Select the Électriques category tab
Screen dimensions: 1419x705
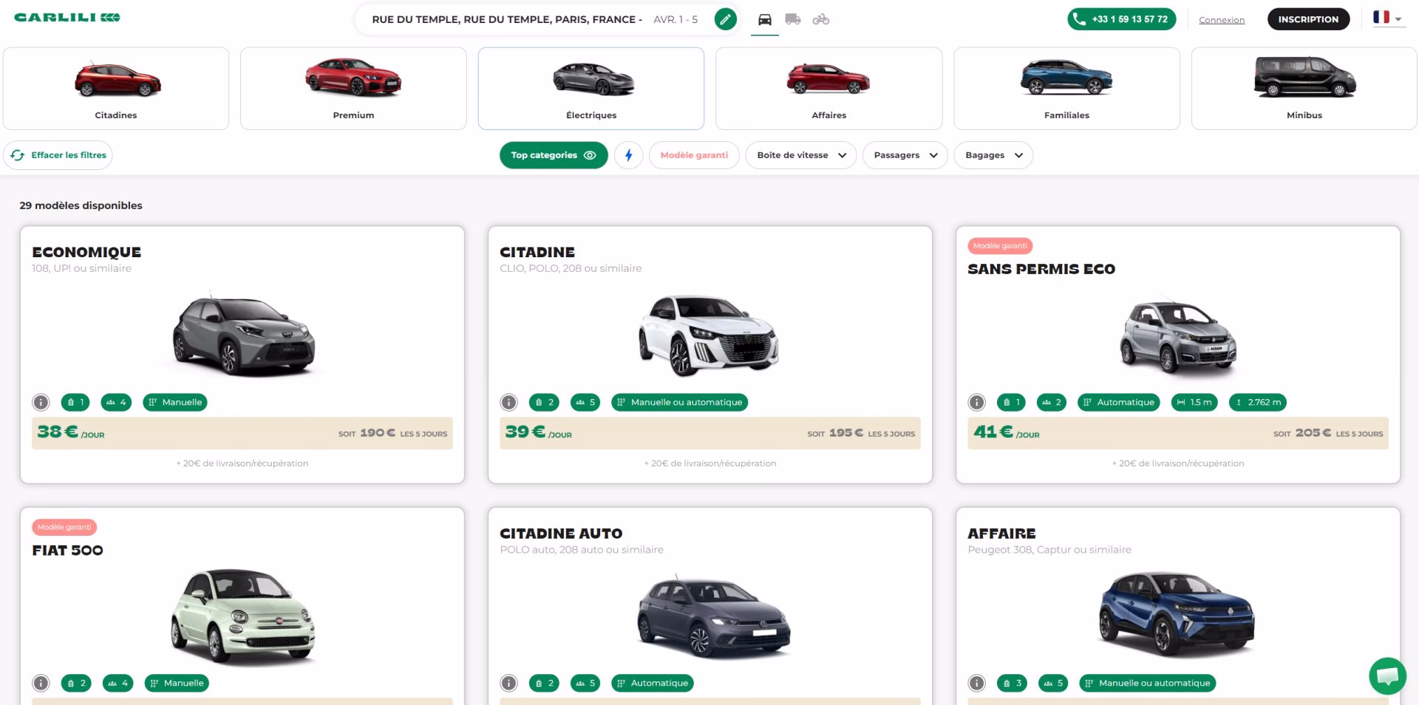tap(591, 89)
